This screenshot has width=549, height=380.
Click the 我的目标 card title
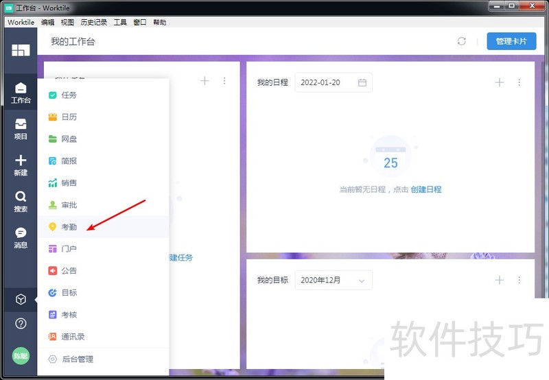(272, 280)
